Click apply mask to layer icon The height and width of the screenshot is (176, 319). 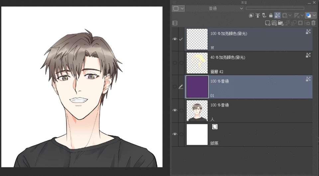coord(307,23)
